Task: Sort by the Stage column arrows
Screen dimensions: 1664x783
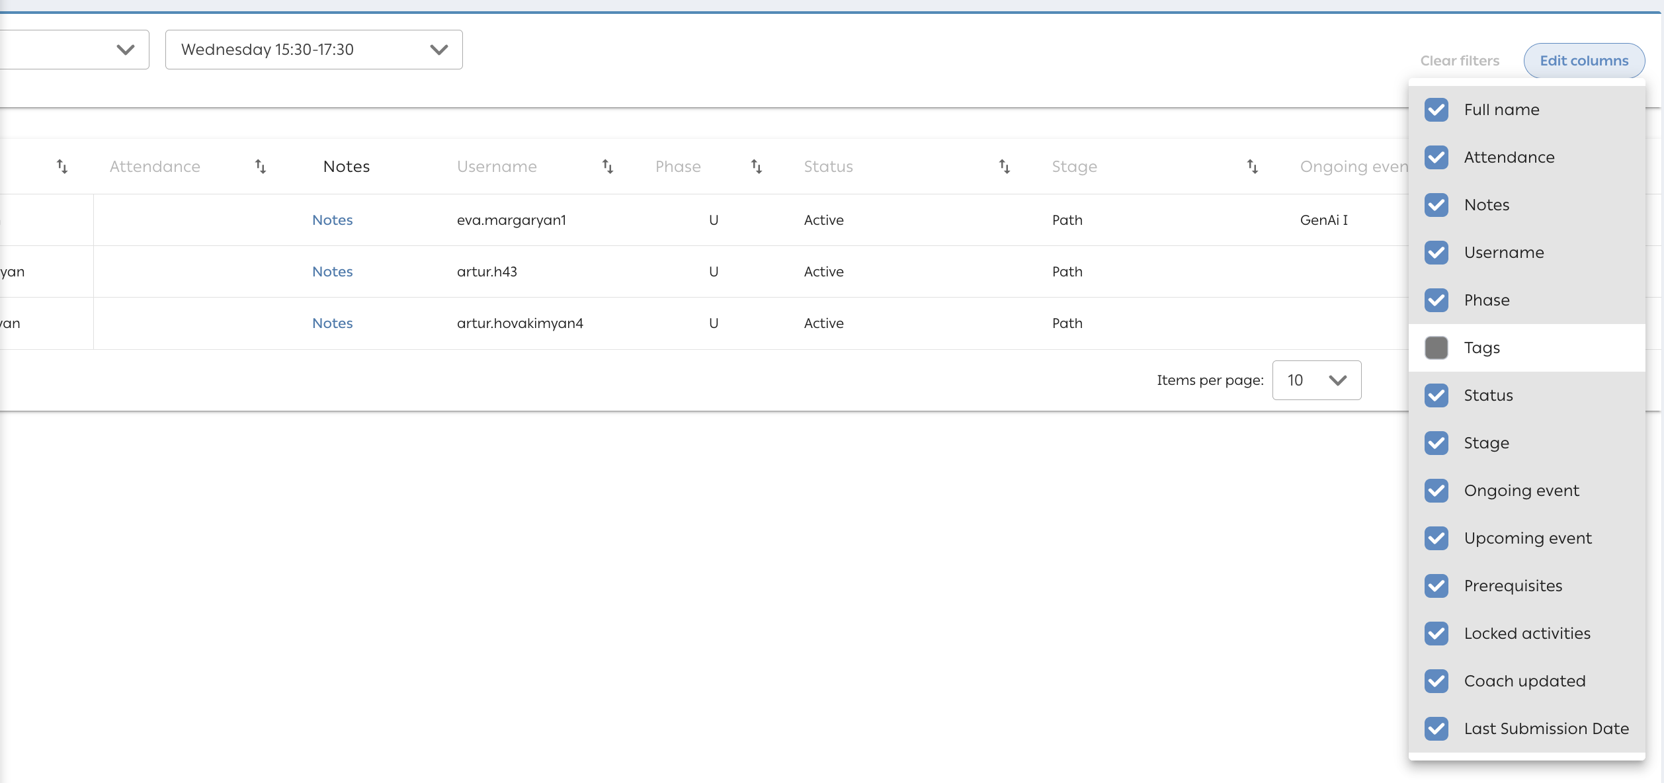Action: click(1253, 167)
